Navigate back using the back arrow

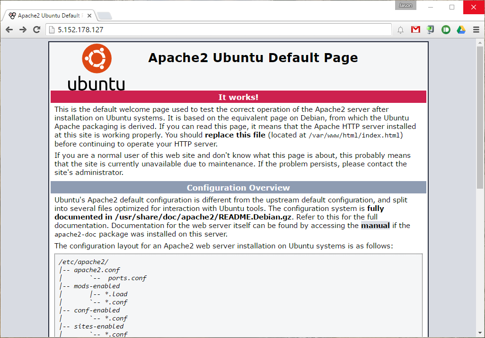click(x=9, y=29)
